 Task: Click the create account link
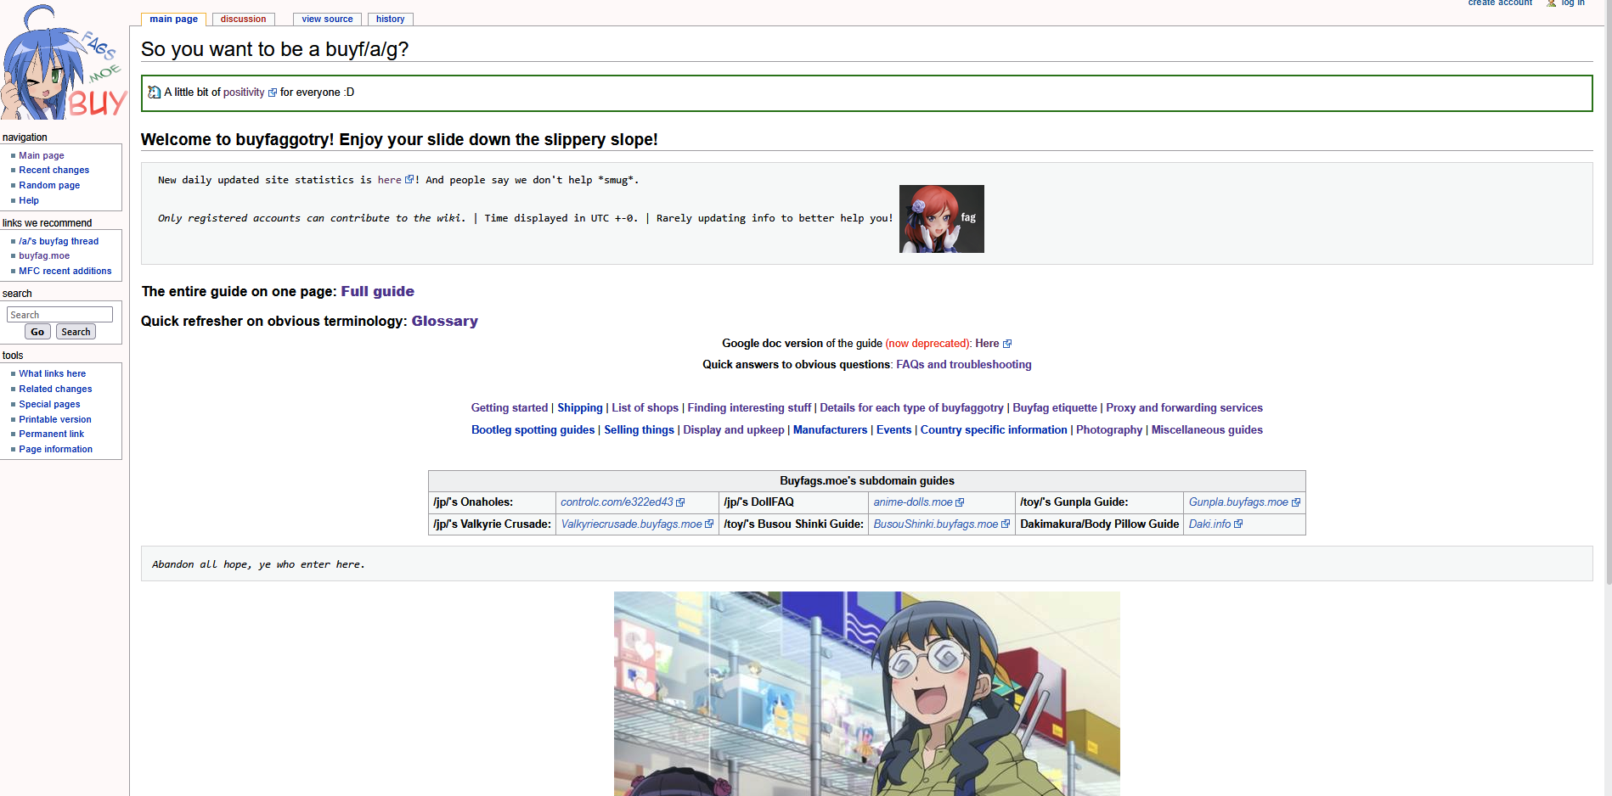[1500, 3]
